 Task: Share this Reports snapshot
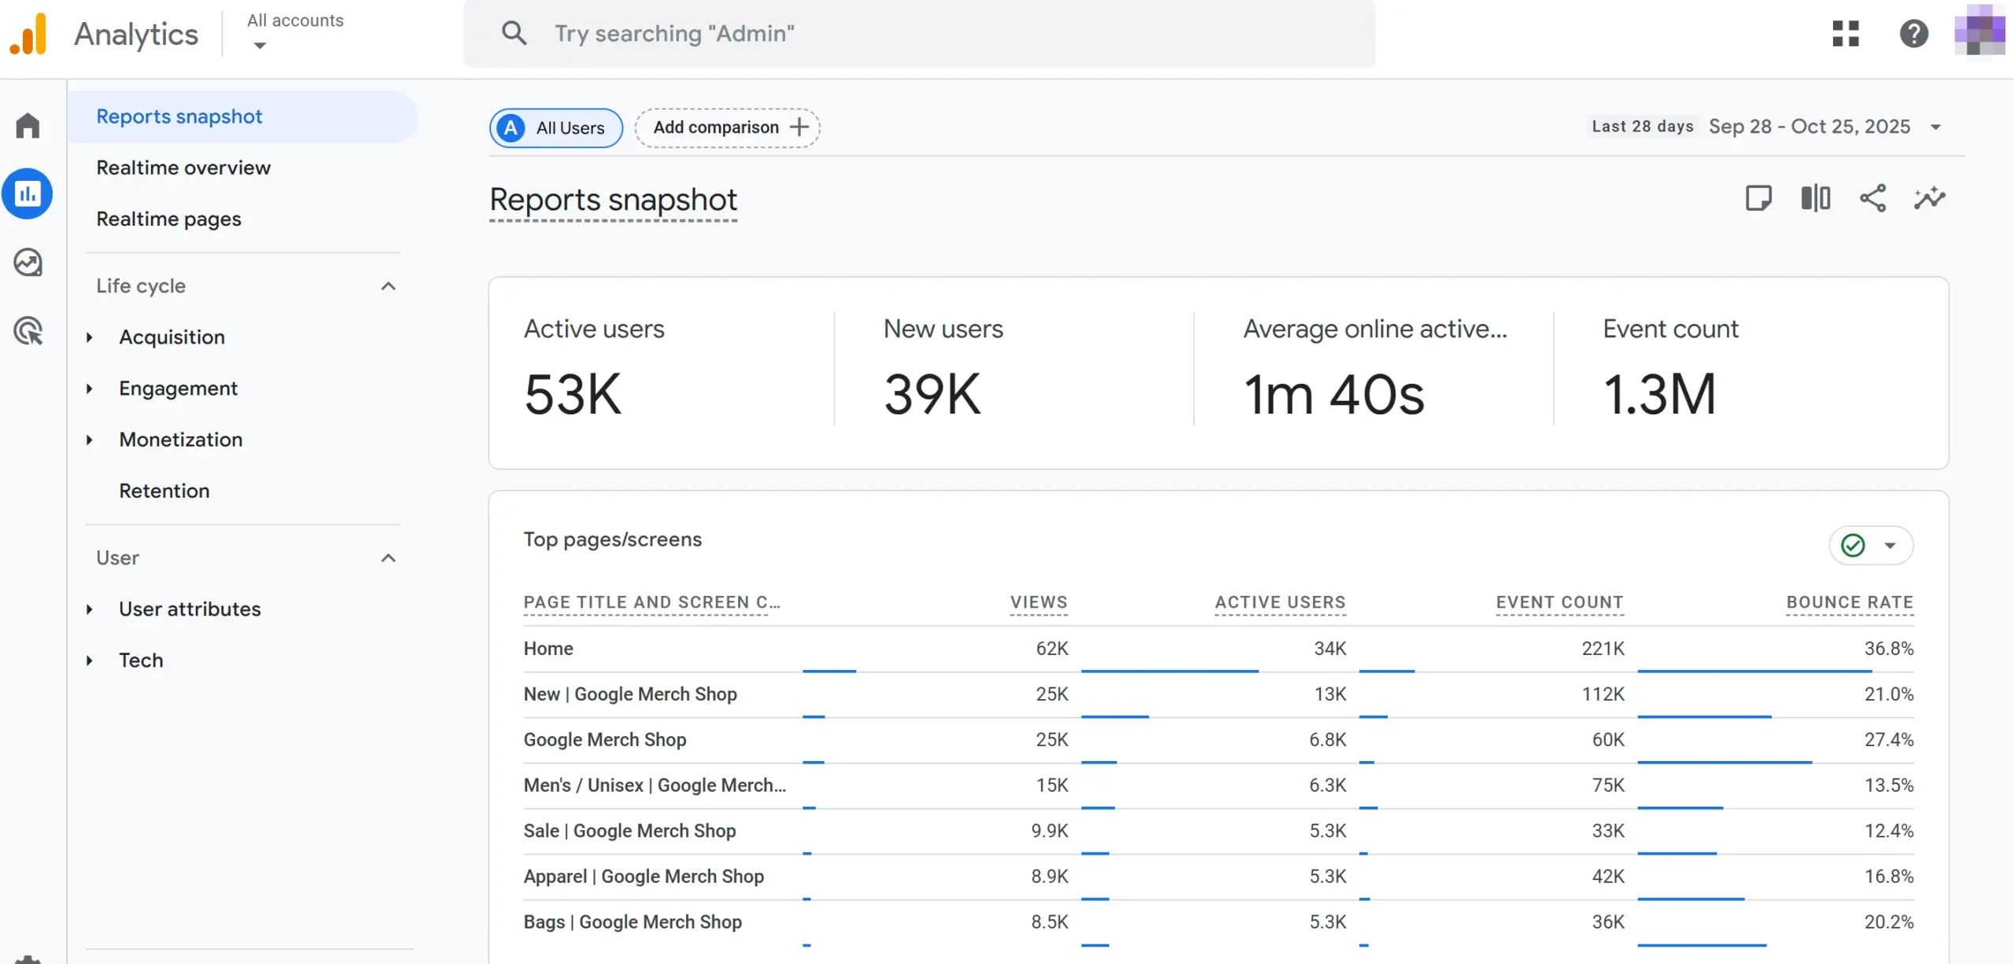point(1873,198)
